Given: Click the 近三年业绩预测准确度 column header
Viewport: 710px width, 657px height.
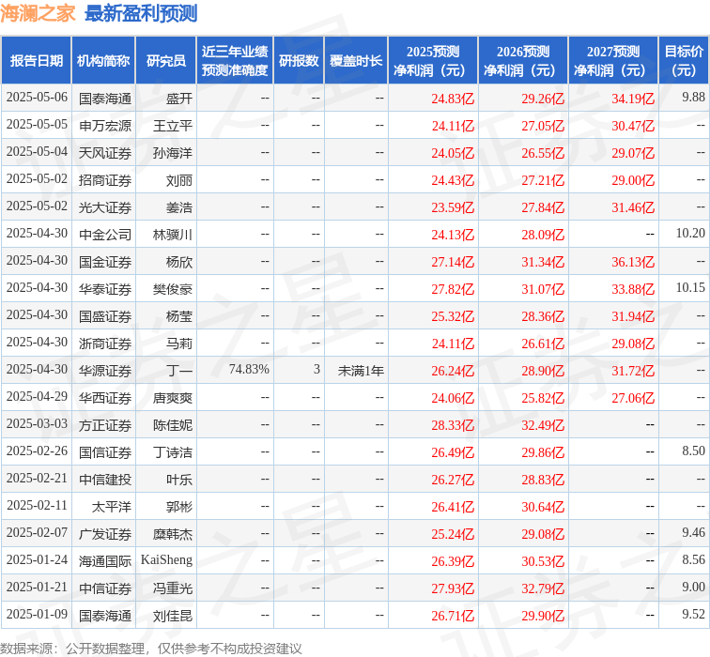Looking at the screenshot, I should coord(235,61).
